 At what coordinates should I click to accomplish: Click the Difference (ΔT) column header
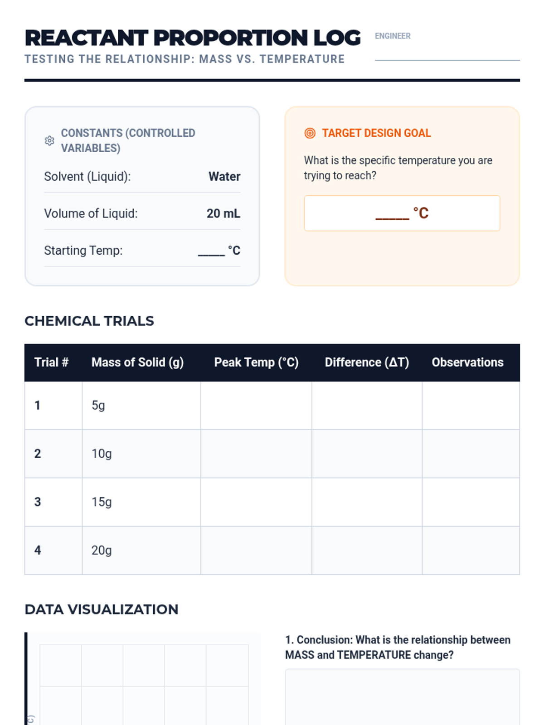[x=367, y=362]
